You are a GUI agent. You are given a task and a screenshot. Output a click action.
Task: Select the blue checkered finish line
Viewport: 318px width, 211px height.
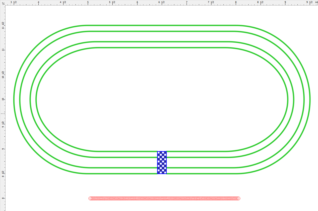[x=162, y=163]
